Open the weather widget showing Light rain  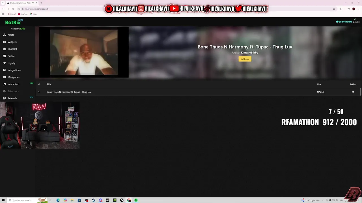click(310, 200)
